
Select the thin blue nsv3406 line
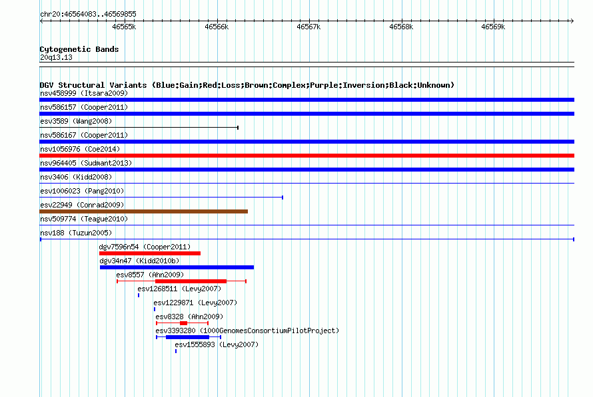point(306,184)
